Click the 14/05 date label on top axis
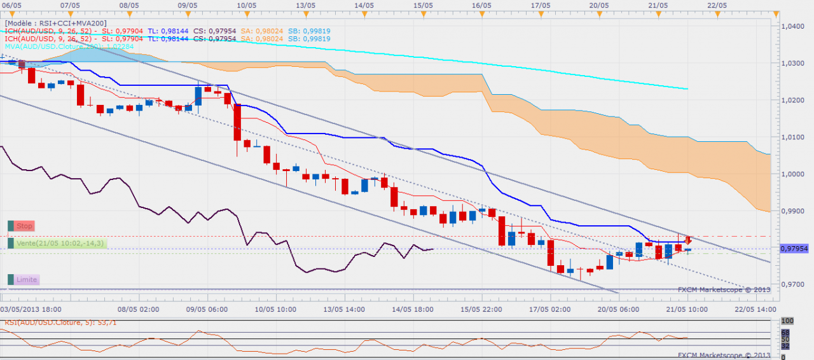Image resolution: width=814 pixels, height=360 pixels. click(x=364, y=5)
